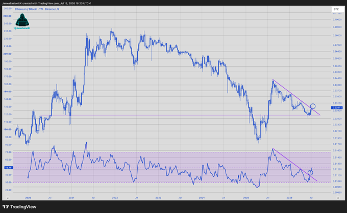
Task: Click the hooded hacker avatar logo
Action: click(22, 20)
